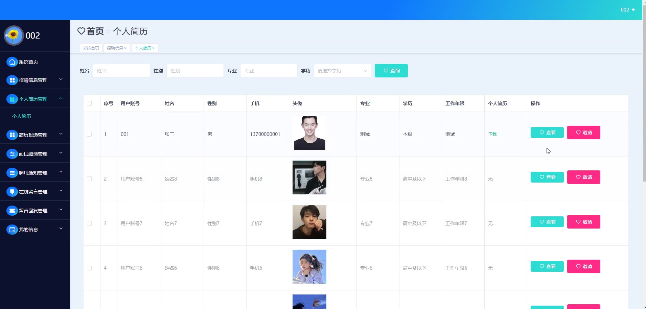Open 张三 avatar photo thumbnail

pyautogui.click(x=309, y=133)
